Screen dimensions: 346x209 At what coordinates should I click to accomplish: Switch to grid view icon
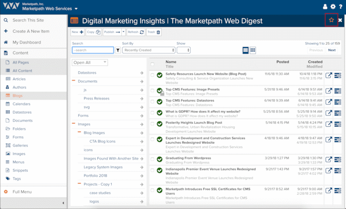tap(253, 50)
